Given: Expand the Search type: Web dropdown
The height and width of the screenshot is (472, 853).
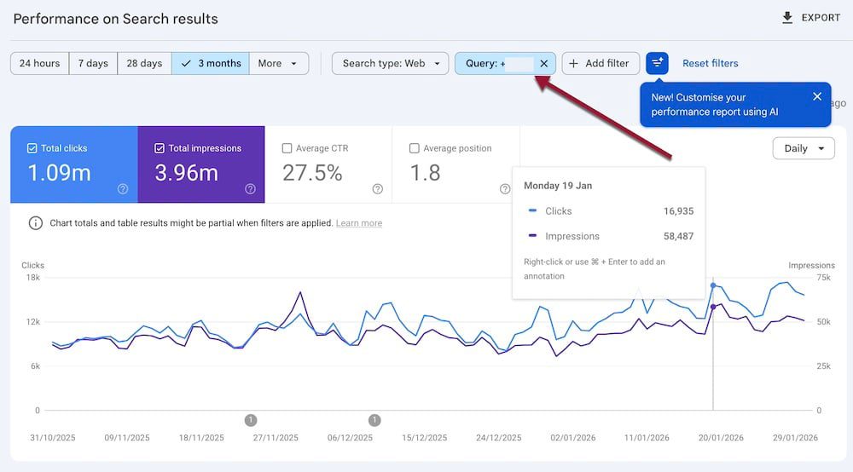Looking at the screenshot, I should tap(391, 64).
